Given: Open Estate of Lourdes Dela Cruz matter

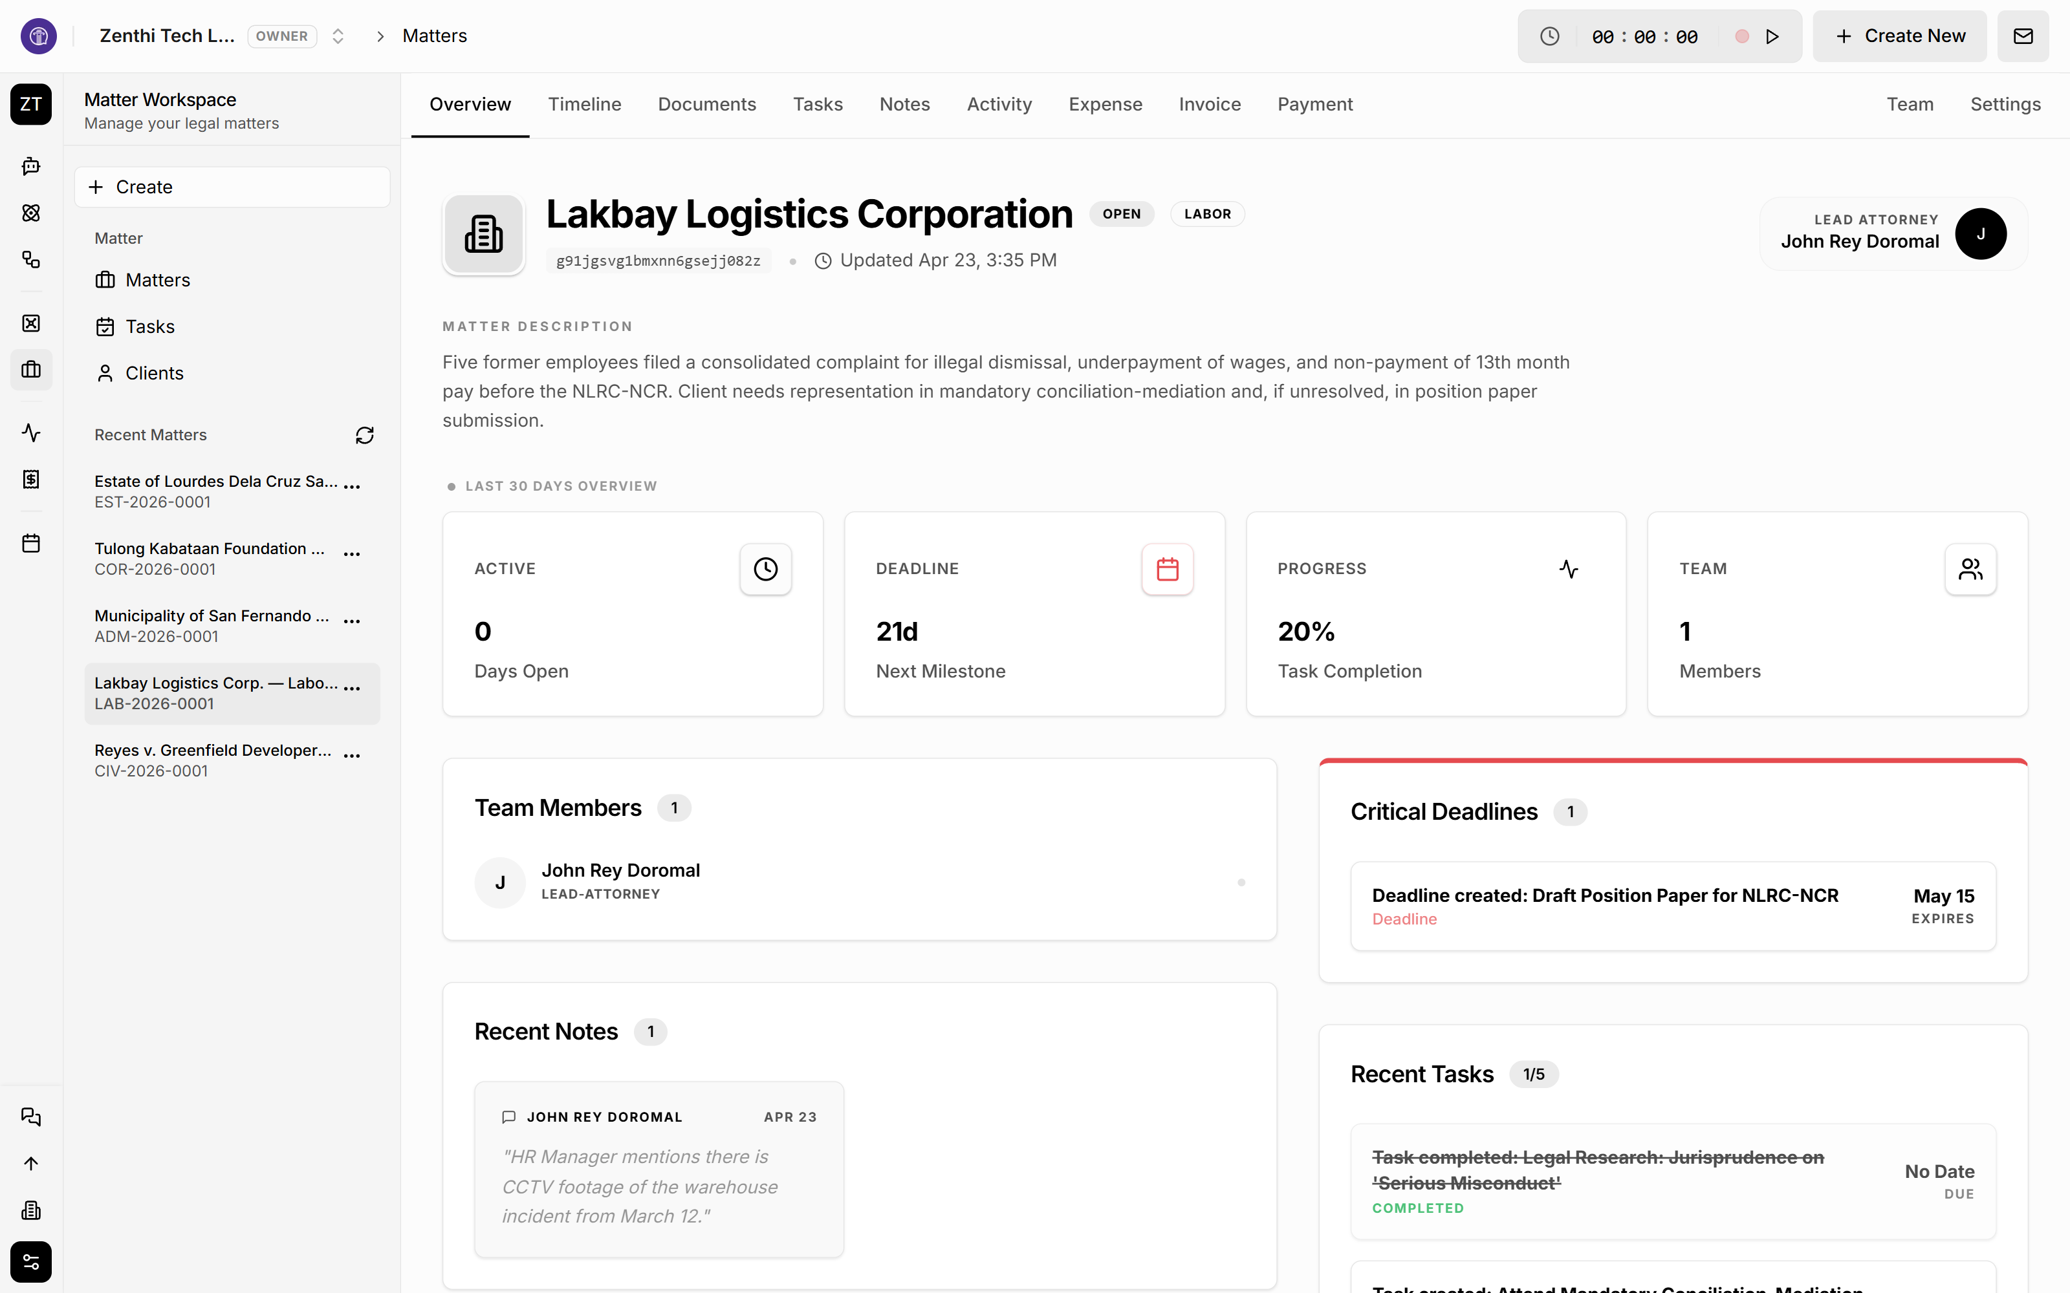Looking at the screenshot, I should [x=215, y=491].
